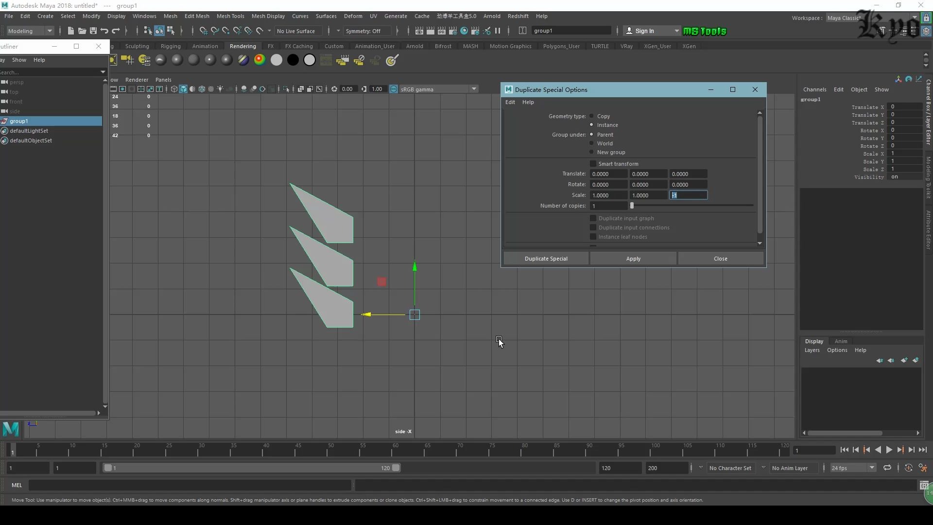933x525 pixels.
Task: Click Snap to grids icon
Action: [x=203, y=31]
